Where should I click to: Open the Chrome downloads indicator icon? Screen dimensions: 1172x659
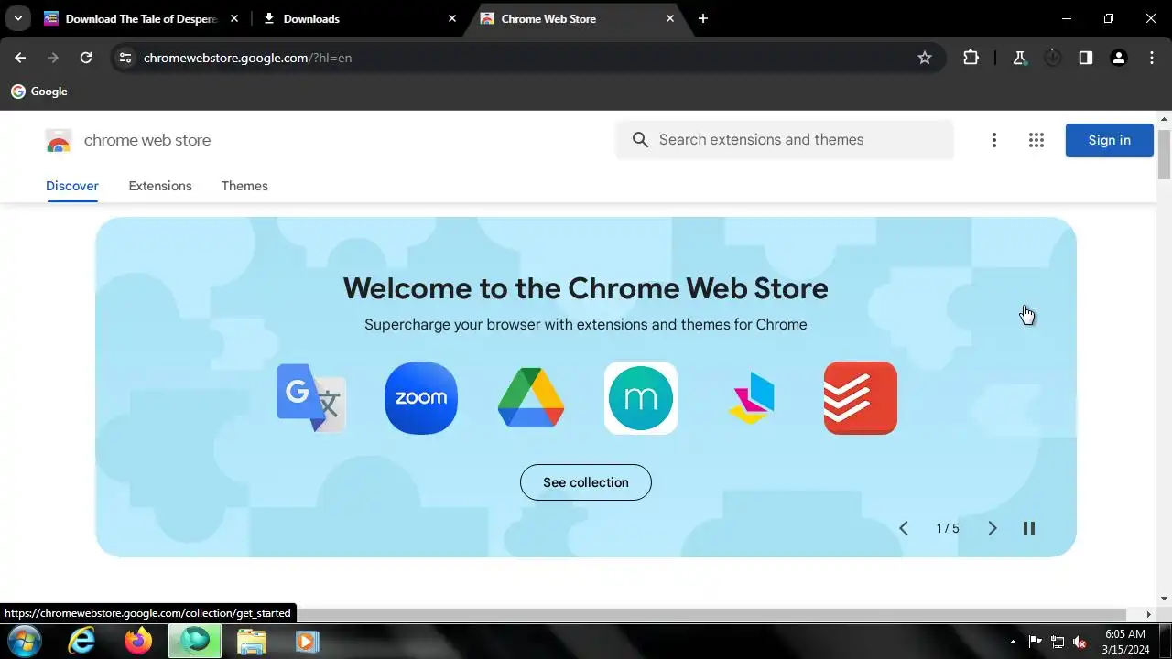click(x=1053, y=58)
